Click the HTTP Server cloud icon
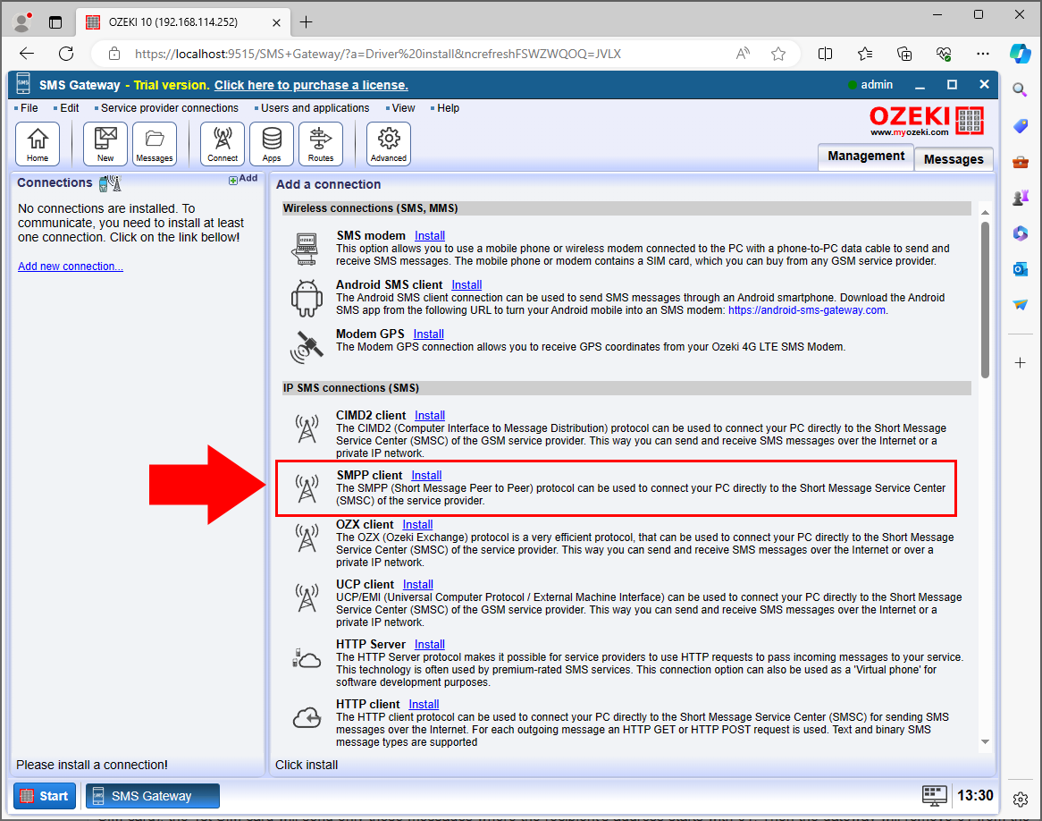Image resolution: width=1042 pixels, height=821 pixels. pyautogui.click(x=307, y=658)
